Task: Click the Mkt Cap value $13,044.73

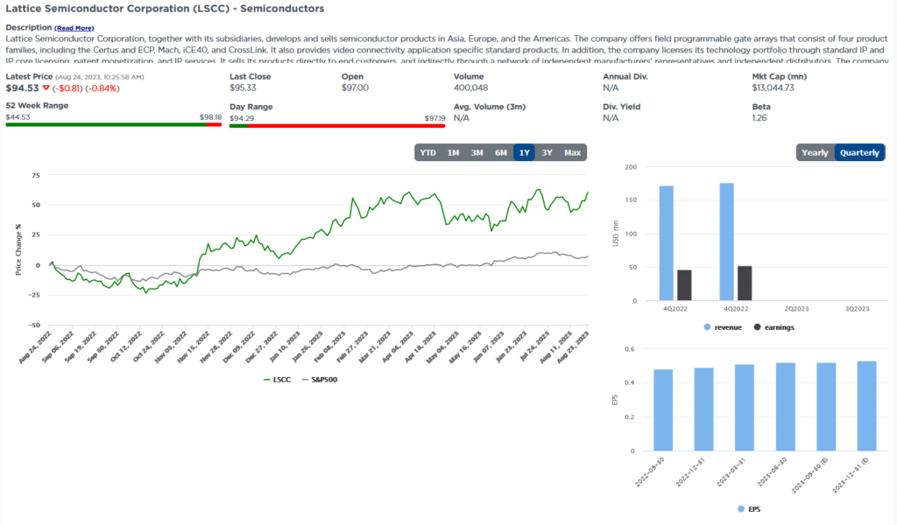Action: click(773, 87)
